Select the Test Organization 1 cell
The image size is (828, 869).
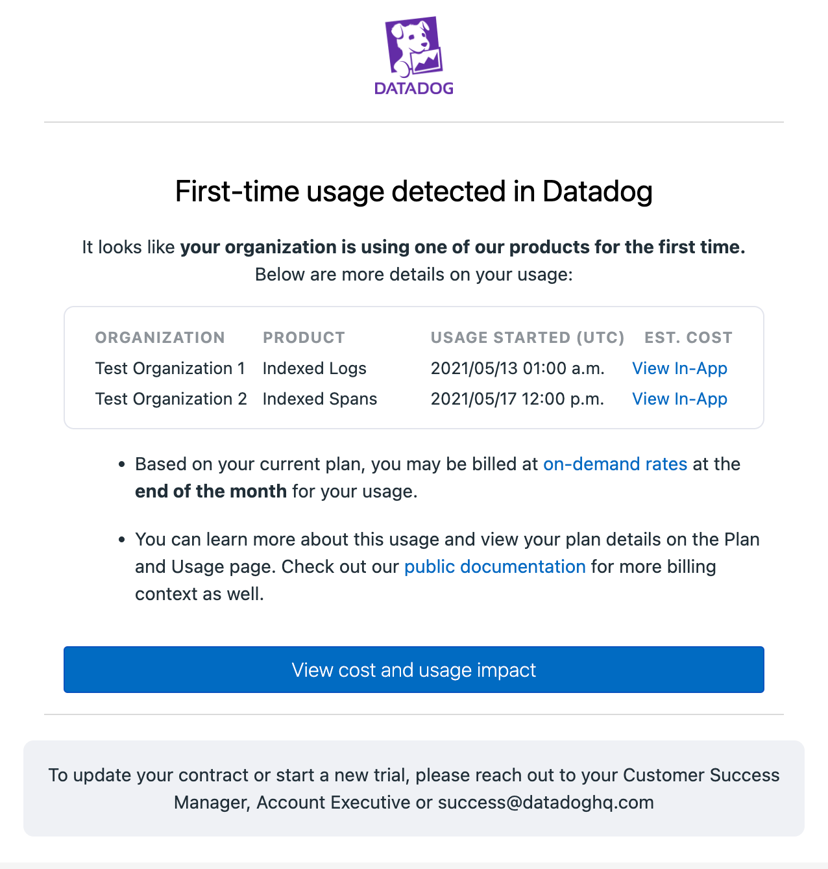coord(170,368)
